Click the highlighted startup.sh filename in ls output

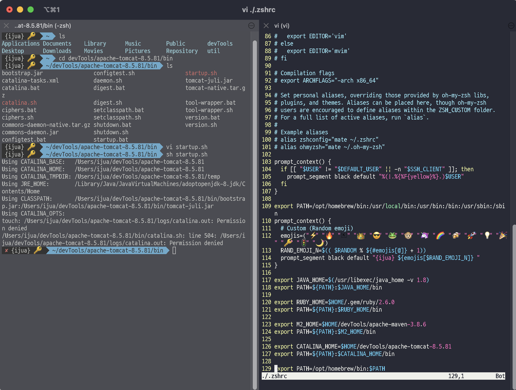(x=201, y=73)
